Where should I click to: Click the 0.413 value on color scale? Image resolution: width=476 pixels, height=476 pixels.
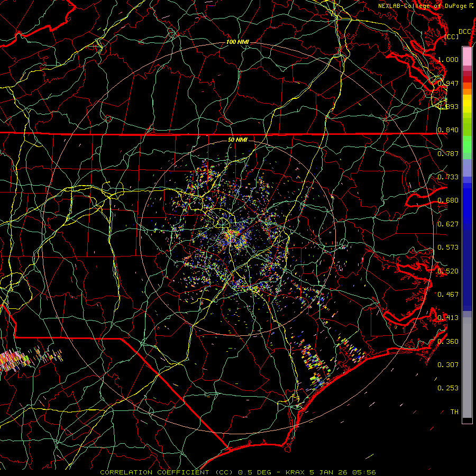(448, 318)
